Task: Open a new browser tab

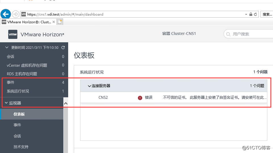Action: point(60,22)
